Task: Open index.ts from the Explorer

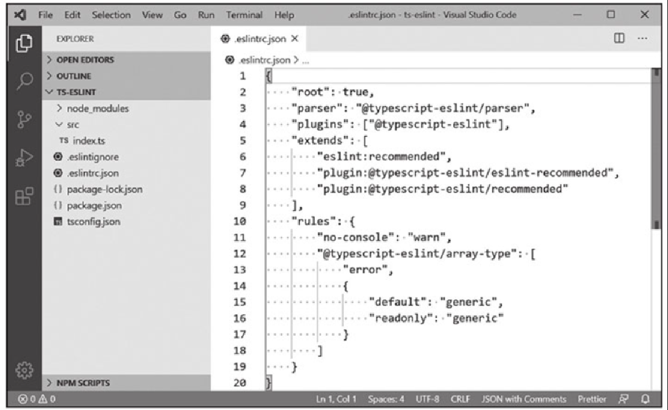Action: (88, 141)
